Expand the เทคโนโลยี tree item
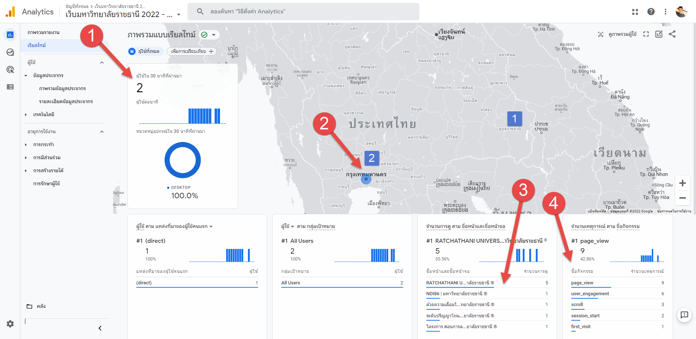Image resolution: width=696 pixels, height=339 pixels. click(x=26, y=115)
